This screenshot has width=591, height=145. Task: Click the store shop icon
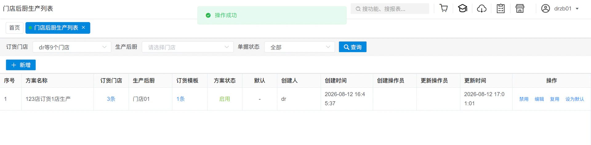(520, 9)
